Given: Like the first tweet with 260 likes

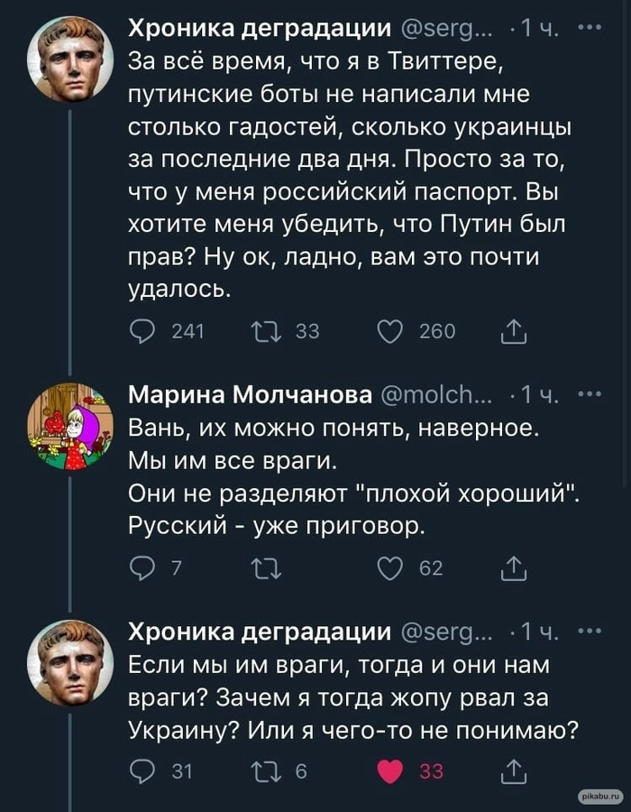Looking at the screenshot, I should pyautogui.click(x=389, y=332).
